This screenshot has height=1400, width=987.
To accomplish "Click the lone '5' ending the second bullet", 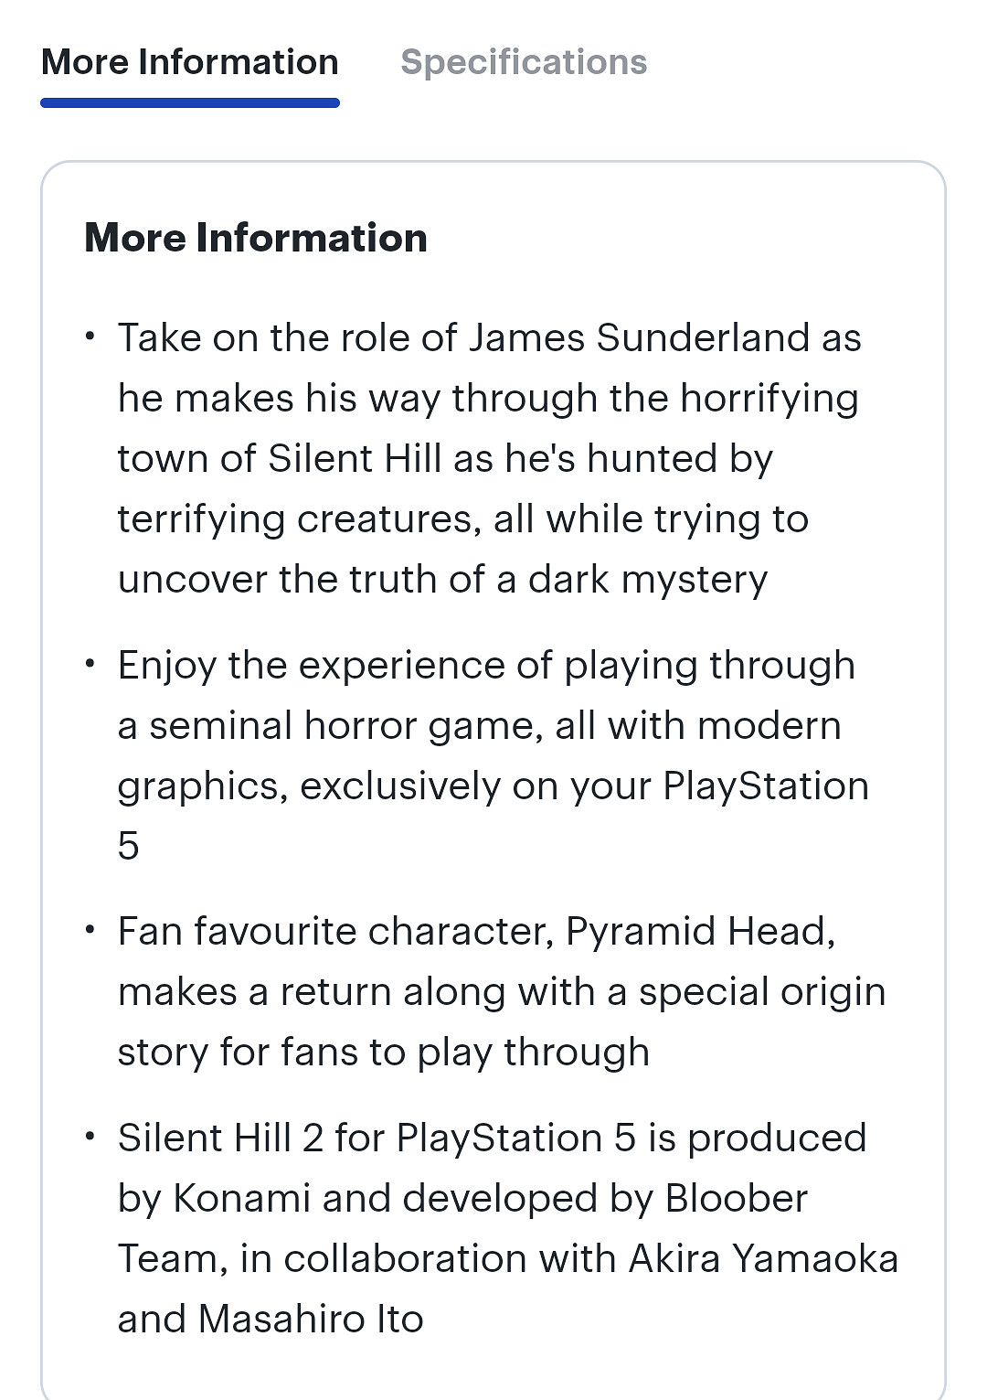I will tap(129, 846).
